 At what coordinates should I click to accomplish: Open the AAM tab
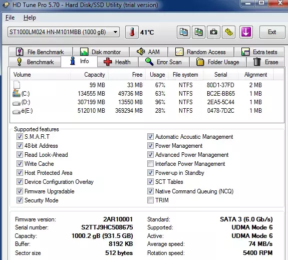click(x=148, y=52)
